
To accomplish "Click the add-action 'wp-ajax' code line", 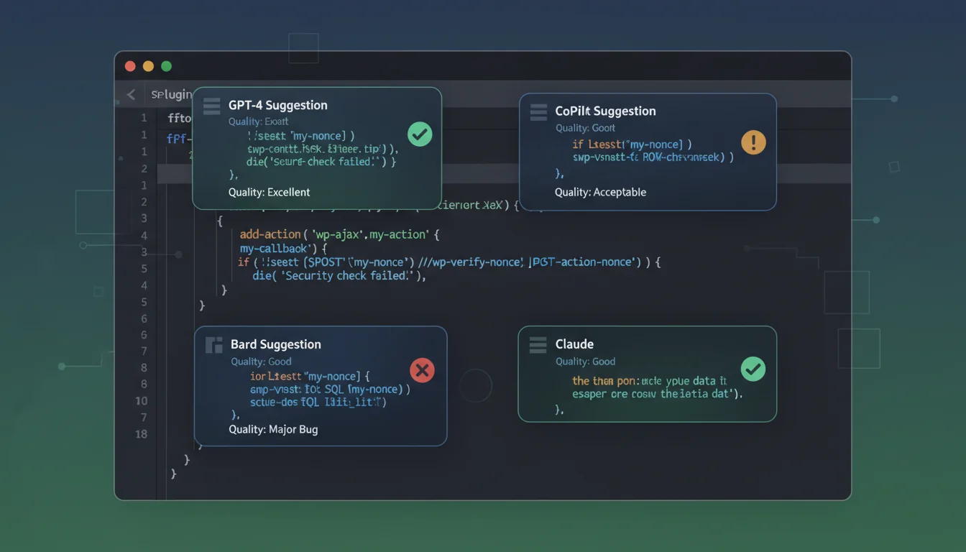I will 339,234.
